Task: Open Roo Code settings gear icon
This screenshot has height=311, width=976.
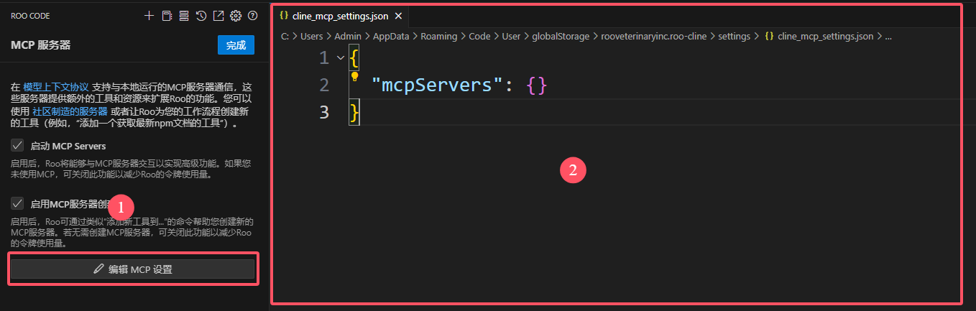Action: [x=236, y=15]
